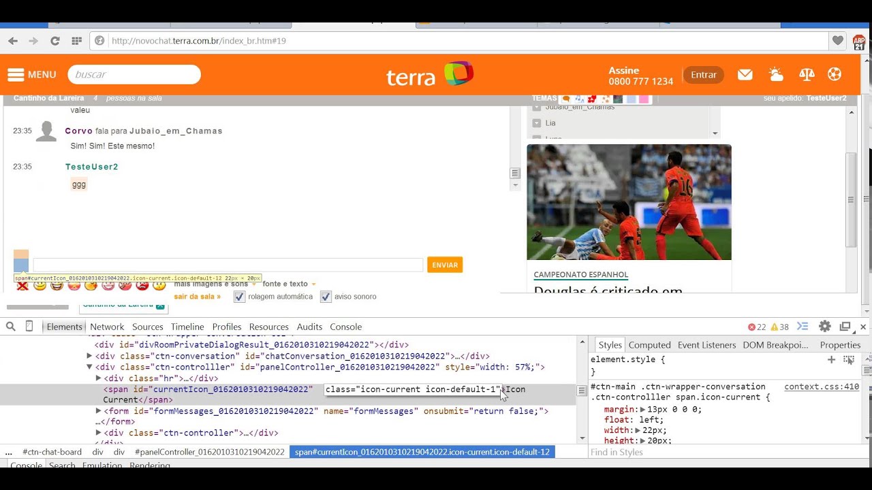Viewport: 872px width, 490px height.
Task: Toggle rolagem automática checkbox
Action: click(x=239, y=297)
